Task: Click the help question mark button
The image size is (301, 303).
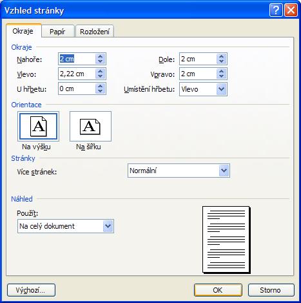Action: (x=276, y=10)
